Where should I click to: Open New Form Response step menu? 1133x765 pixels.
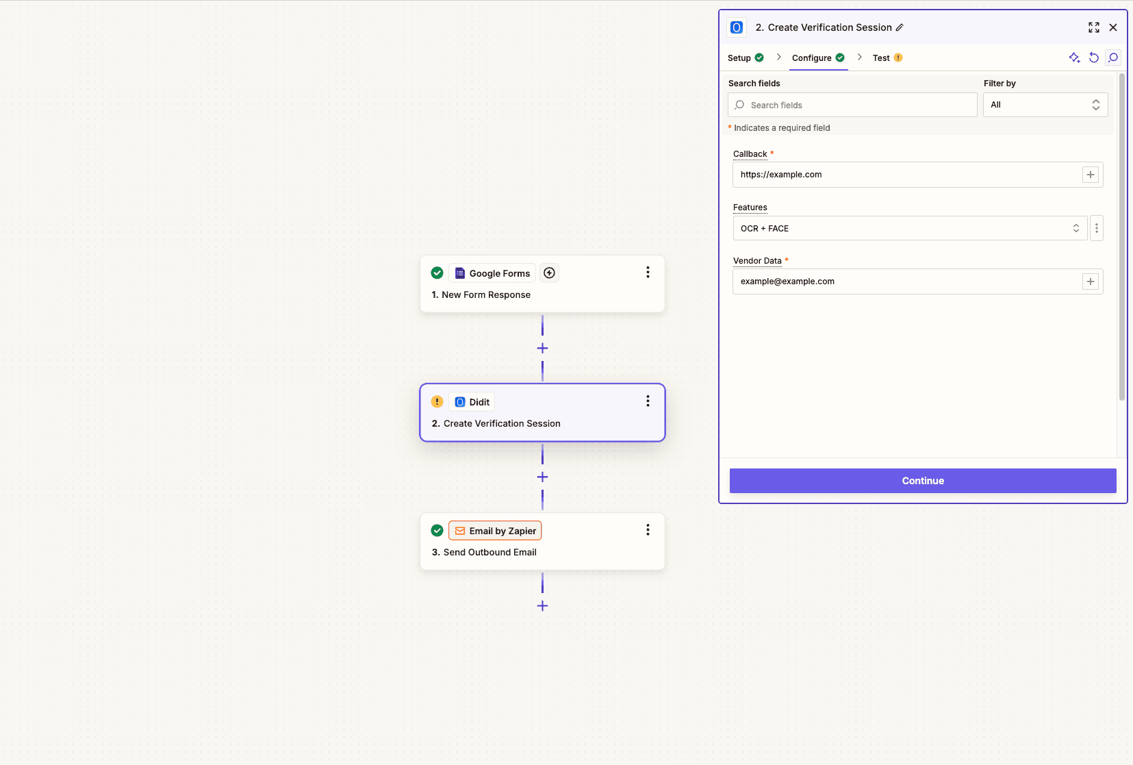[648, 273]
